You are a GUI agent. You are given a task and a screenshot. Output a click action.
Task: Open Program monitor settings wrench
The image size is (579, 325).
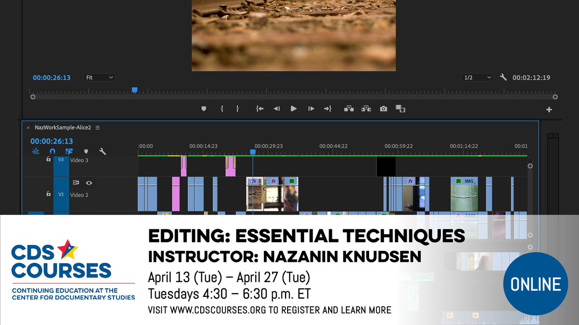[503, 77]
